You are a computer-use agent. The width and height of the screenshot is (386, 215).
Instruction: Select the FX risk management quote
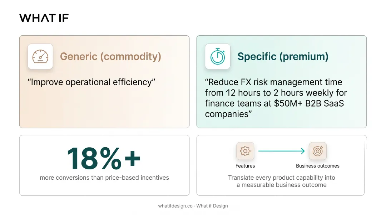point(276,98)
